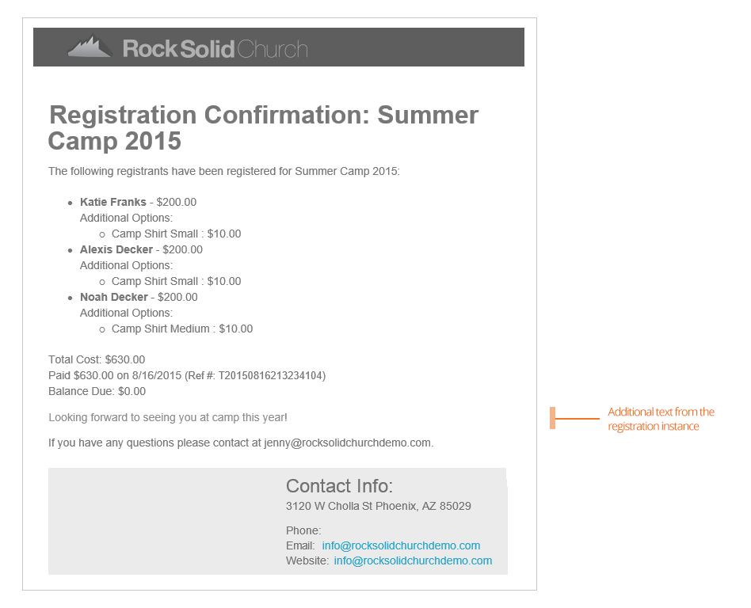
Task: Click Katie Franks' Camp Shirt Small option
Action: (x=176, y=234)
